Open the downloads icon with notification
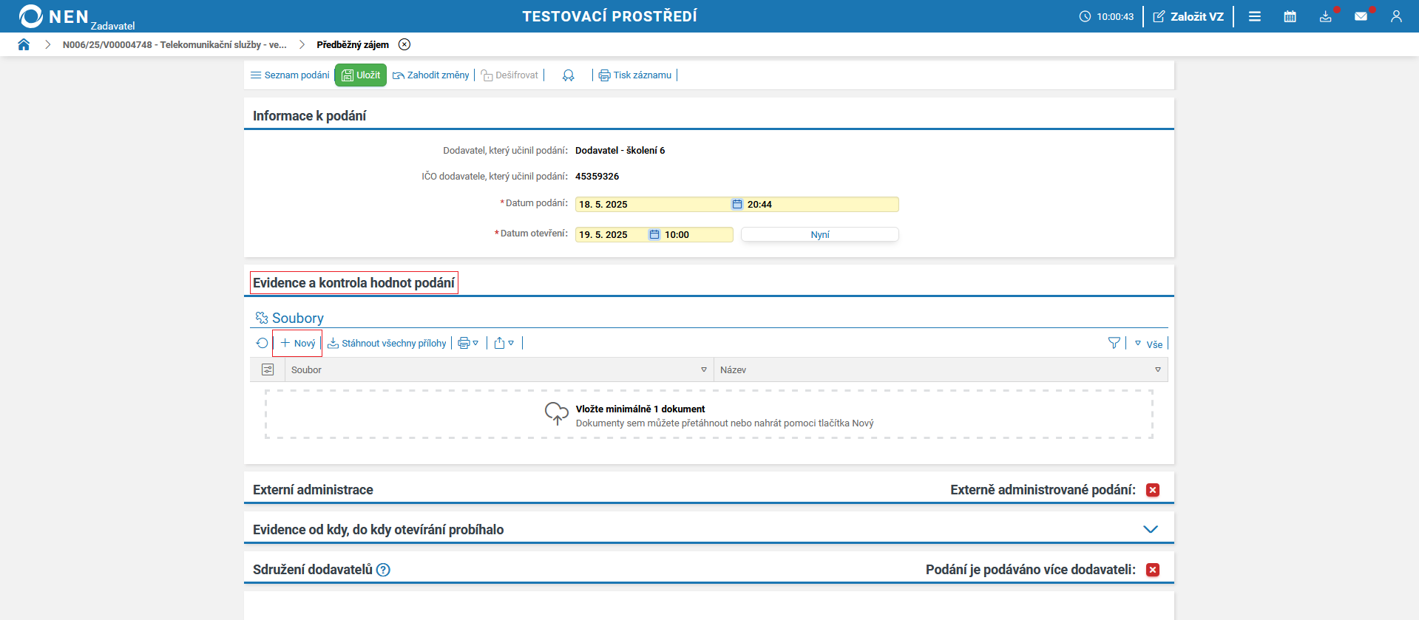Screen dimensions: 1419x620 (x=1325, y=16)
